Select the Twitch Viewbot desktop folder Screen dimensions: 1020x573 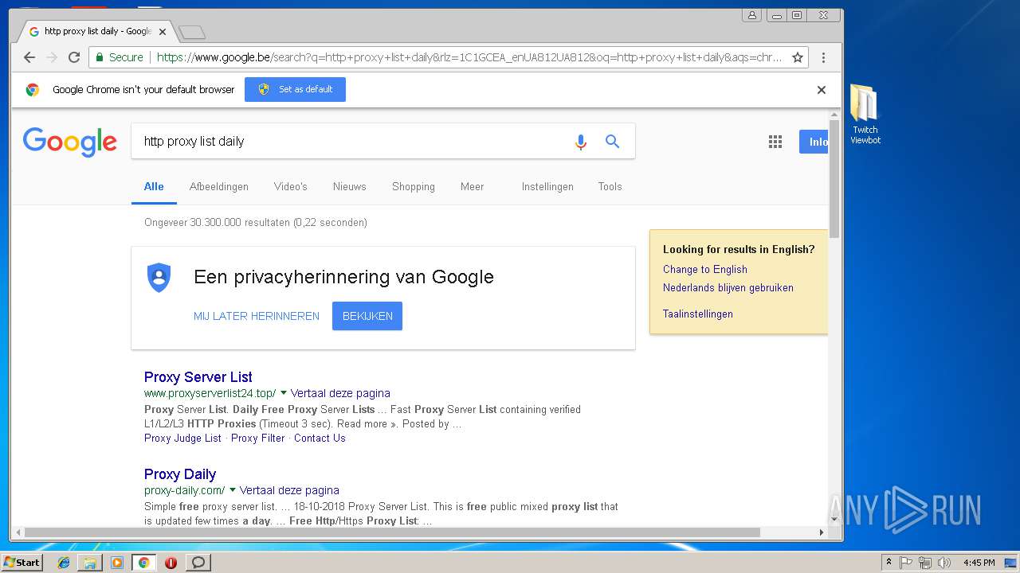click(x=865, y=115)
